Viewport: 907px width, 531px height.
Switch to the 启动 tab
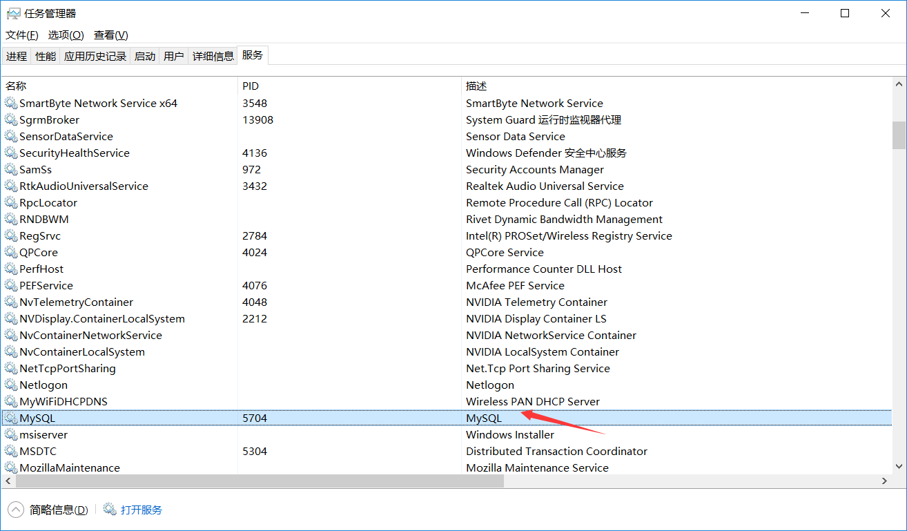point(145,57)
